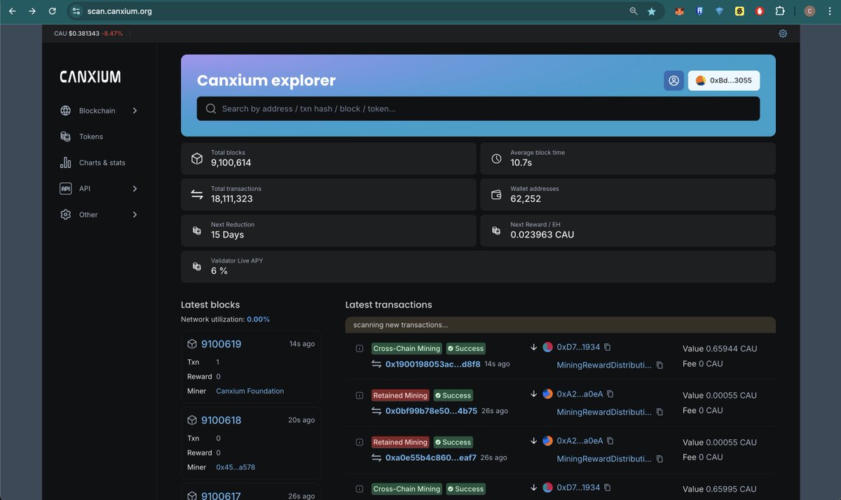This screenshot has width=841, height=500.
Task: Click the Cross-Chain Mining tag on transaction 0x1900198053ac
Action: click(407, 349)
